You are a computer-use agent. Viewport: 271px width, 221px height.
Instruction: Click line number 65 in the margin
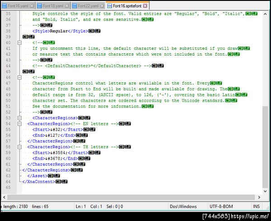(8, 188)
